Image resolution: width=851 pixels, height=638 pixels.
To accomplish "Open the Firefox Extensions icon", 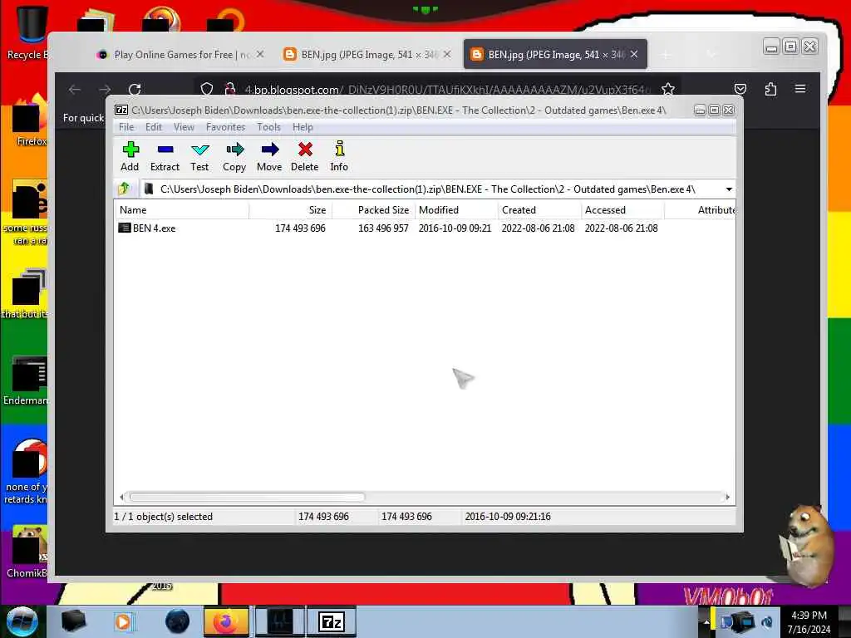I will click(x=770, y=89).
